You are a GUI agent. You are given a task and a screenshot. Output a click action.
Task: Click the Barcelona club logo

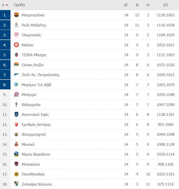16,15
